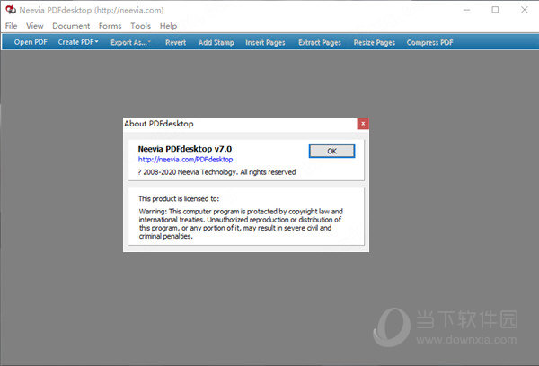Open the Document menu
The width and height of the screenshot is (539, 366).
tap(71, 26)
